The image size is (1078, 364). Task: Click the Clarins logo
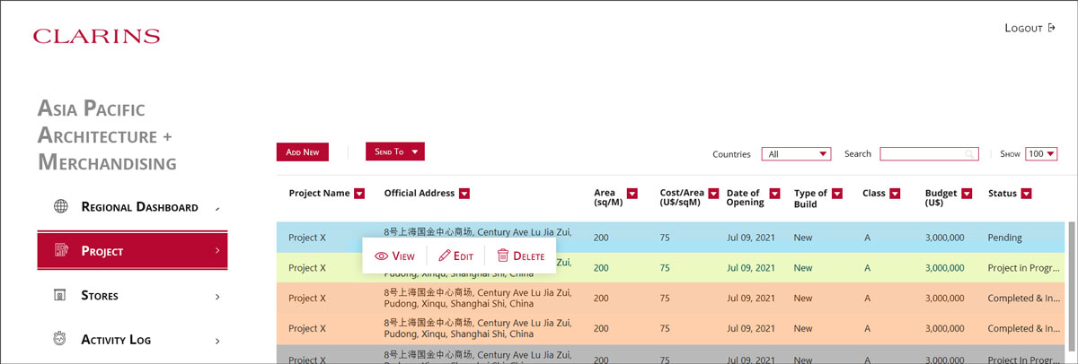[96, 37]
